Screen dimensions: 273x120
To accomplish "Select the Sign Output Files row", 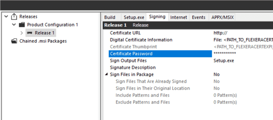I will (128, 61).
